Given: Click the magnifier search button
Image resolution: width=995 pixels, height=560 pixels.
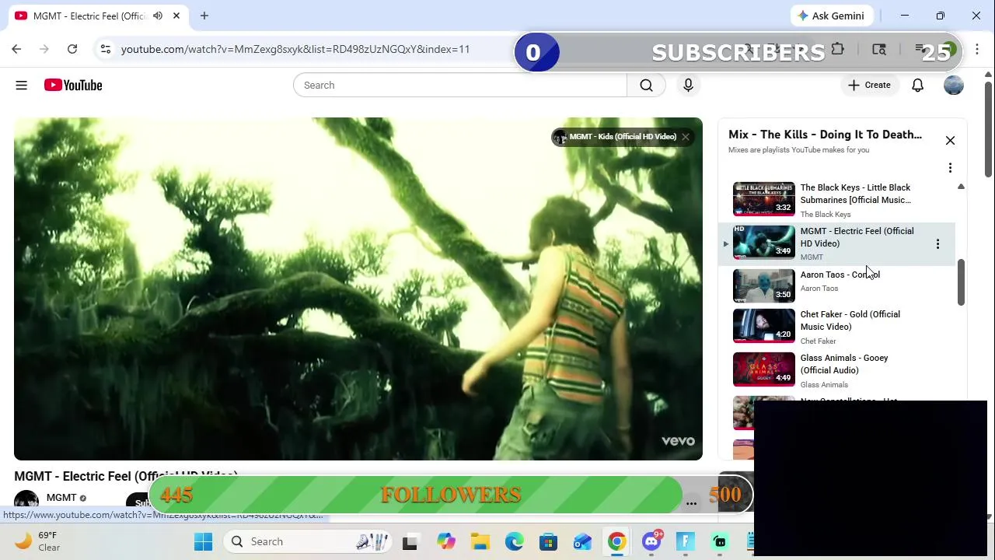Looking at the screenshot, I should (x=646, y=85).
